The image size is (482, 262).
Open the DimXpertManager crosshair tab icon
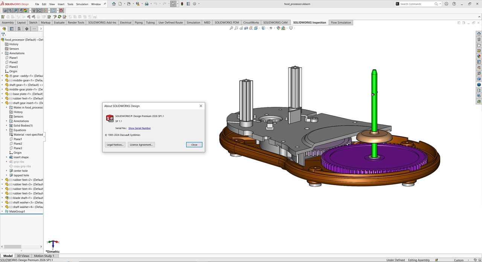click(x=26, y=29)
